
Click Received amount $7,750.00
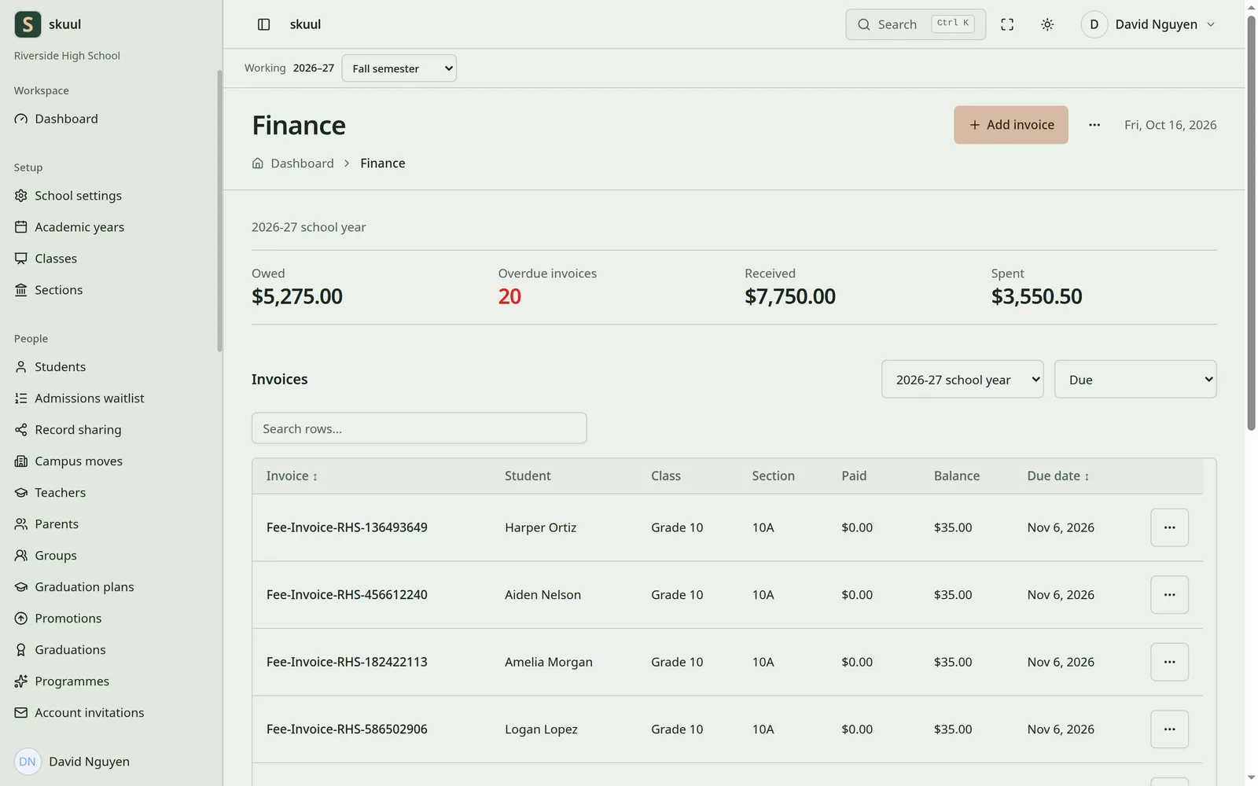pos(790,296)
